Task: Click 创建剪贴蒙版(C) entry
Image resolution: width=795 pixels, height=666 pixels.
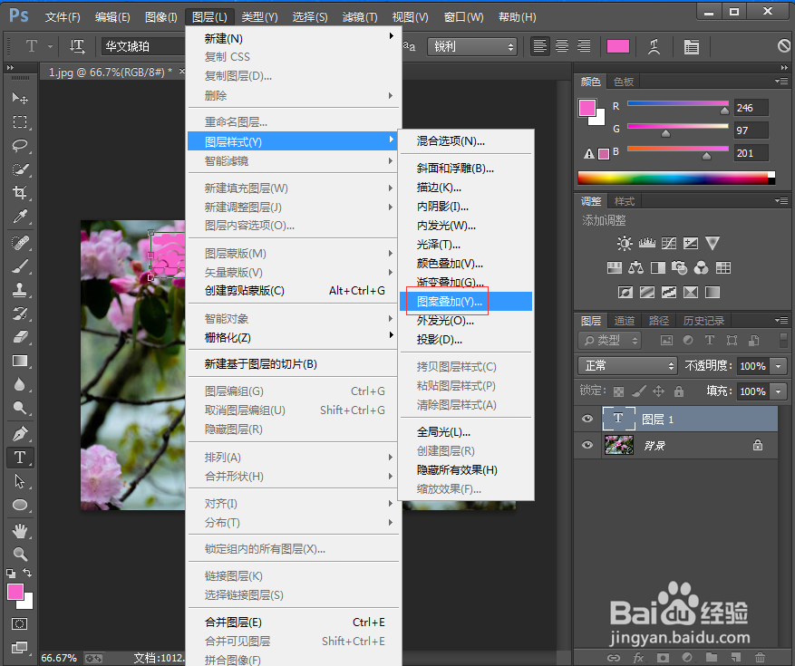Action: coord(294,291)
